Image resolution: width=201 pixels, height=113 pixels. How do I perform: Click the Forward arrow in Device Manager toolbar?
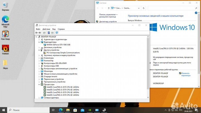pos(40,33)
